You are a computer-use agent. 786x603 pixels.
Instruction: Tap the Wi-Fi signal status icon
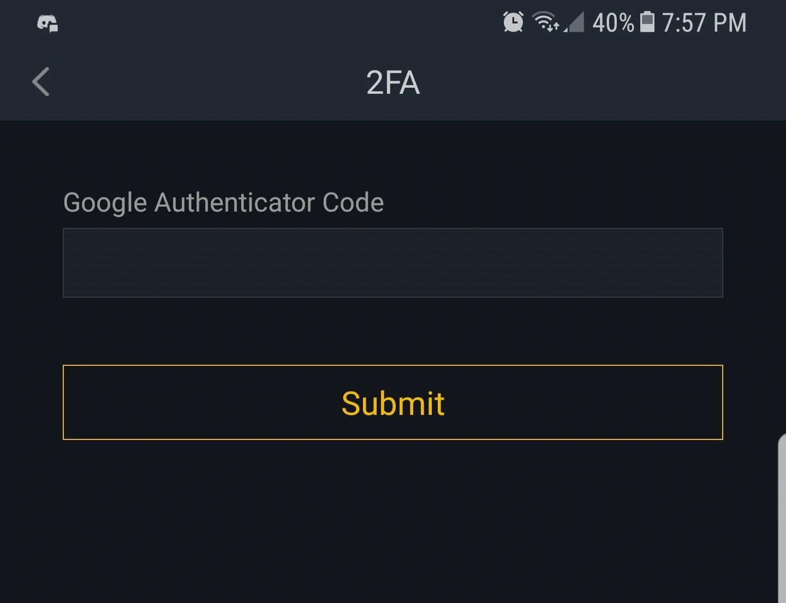click(x=545, y=22)
